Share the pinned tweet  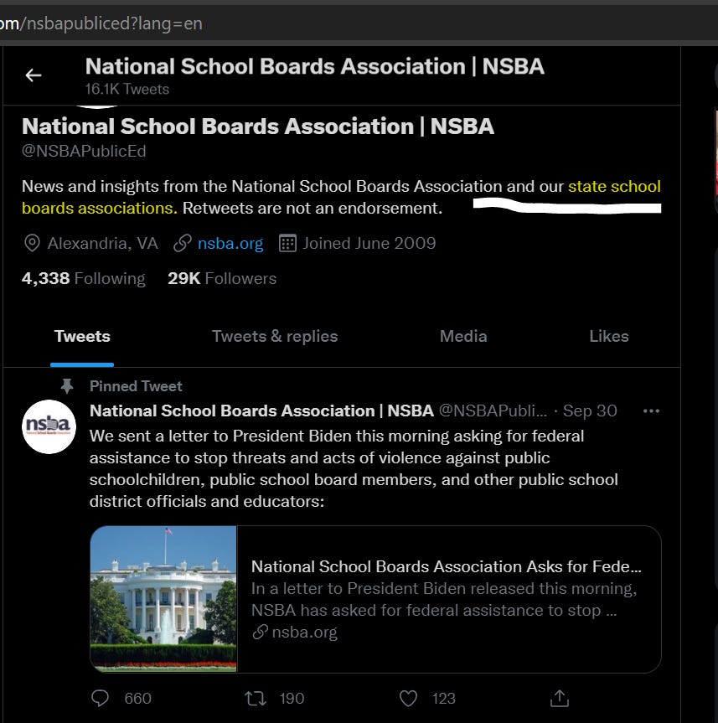[x=560, y=698]
